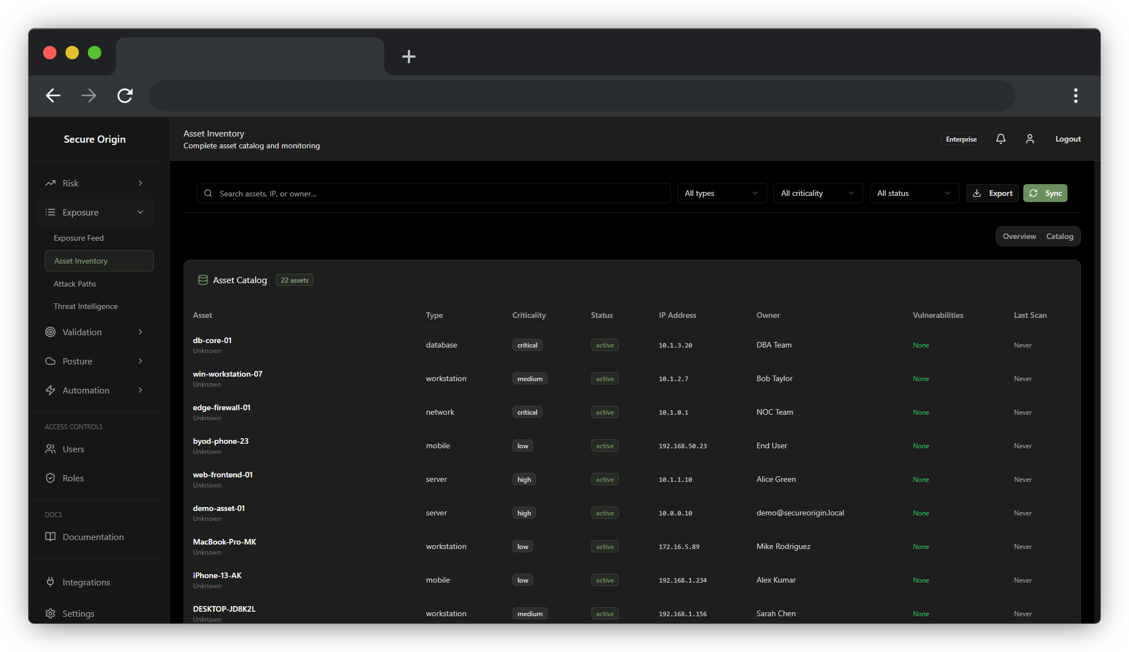The image size is (1129, 652).
Task: Click the Export button
Action: 992,193
